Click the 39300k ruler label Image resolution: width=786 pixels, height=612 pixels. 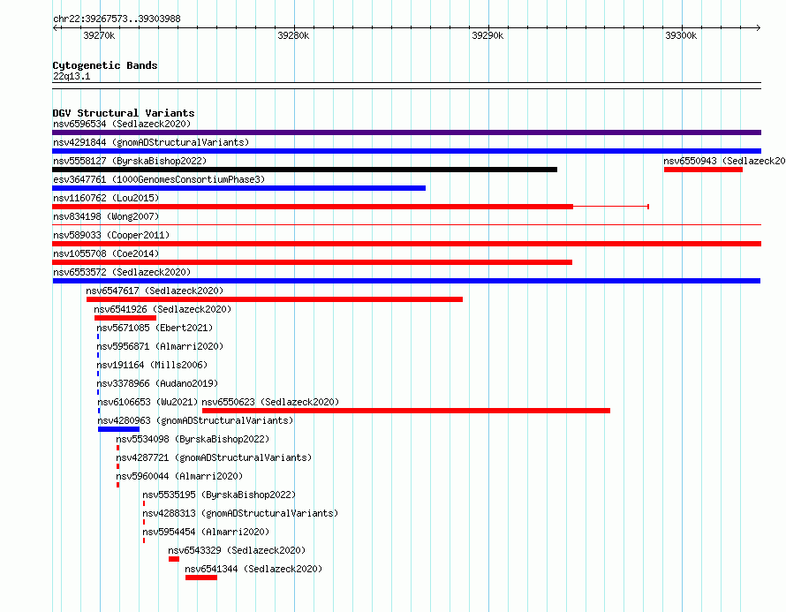(x=681, y=35)
